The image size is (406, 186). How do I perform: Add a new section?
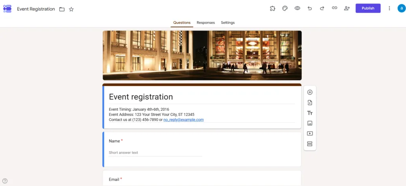[310, 144]
